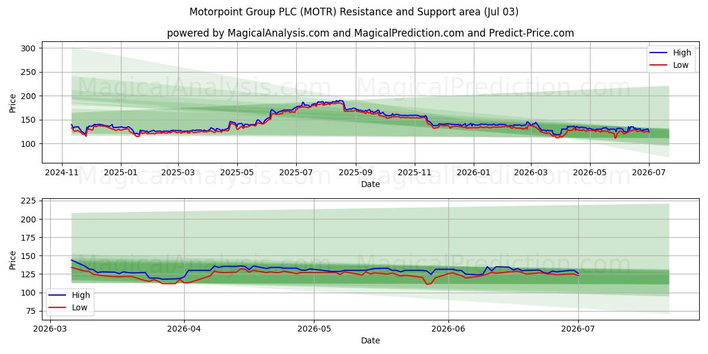The height and width of the screenshot is (354, 708).
Task: Click the 250 price tick on top chart
Action: tap(29, 72)
